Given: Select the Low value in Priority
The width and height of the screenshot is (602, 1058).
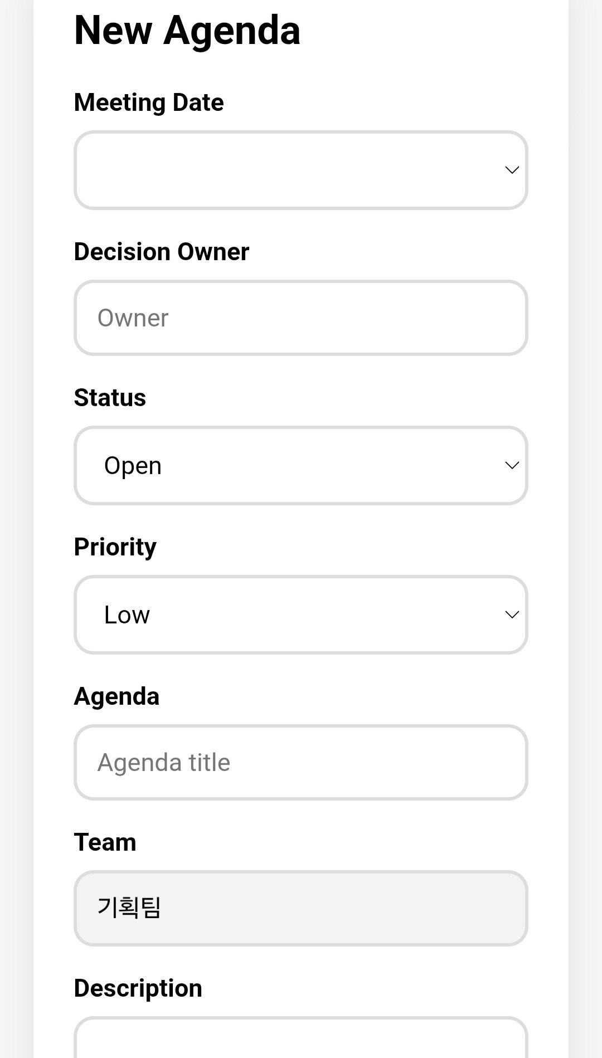Looking at the screenshot, I should (127, 615).
